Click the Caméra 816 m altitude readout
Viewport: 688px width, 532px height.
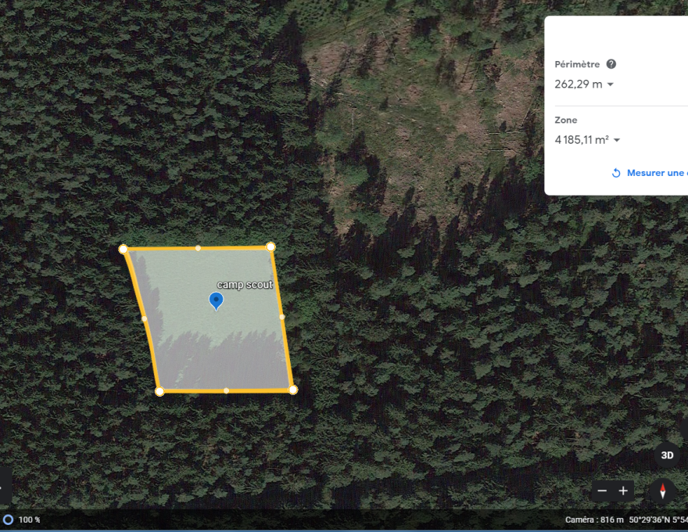tap(594, 519)
